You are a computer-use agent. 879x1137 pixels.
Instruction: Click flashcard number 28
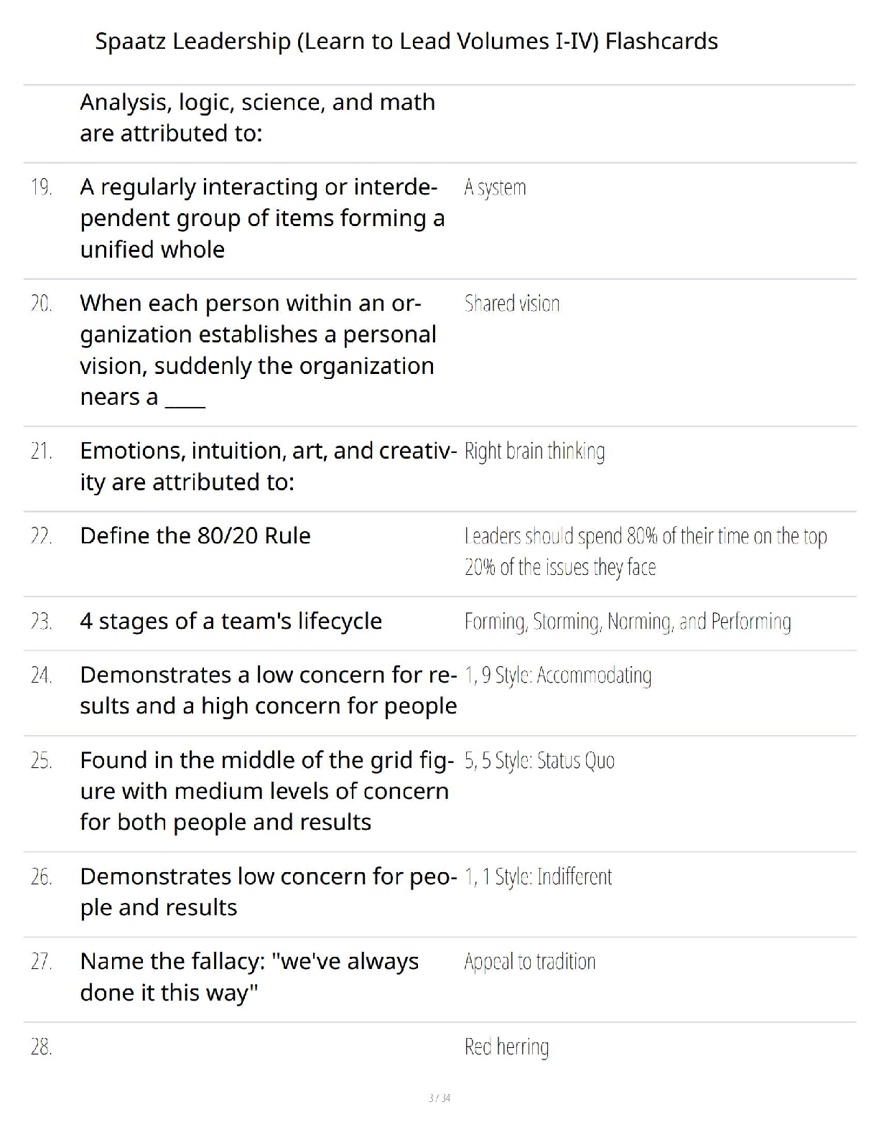coord(41,1047)
